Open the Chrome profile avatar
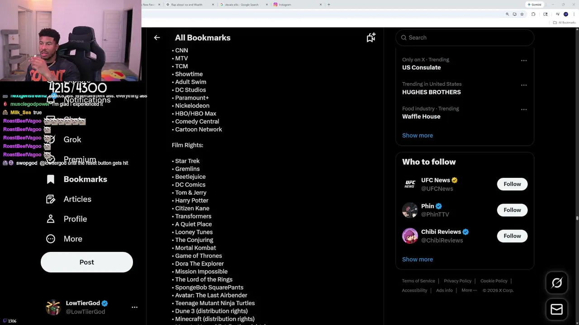Viewport: 579px width, 325px height. 566,14
